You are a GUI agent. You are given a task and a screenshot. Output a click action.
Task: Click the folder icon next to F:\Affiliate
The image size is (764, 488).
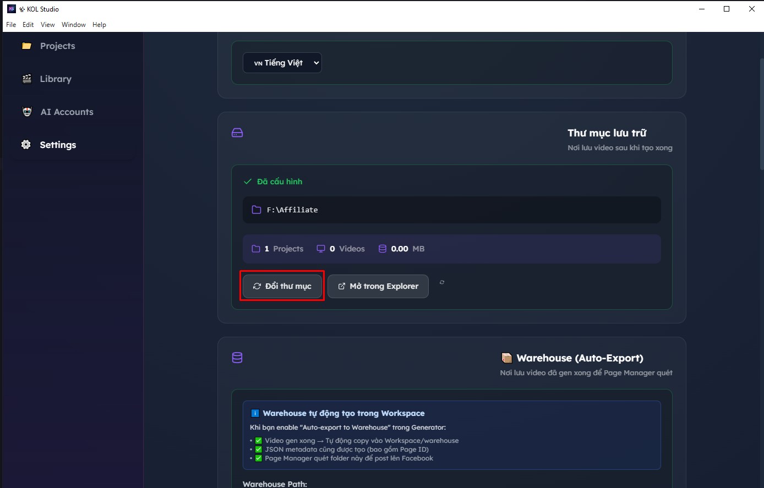(x=256, y=210)
